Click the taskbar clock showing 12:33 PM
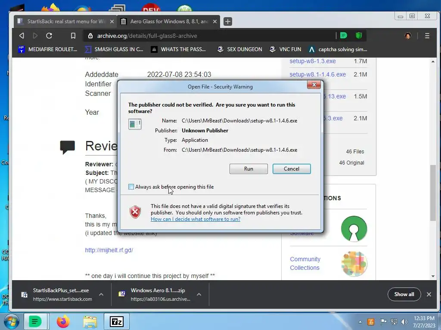This screenshot has width=441, height=330. [424, 322]
